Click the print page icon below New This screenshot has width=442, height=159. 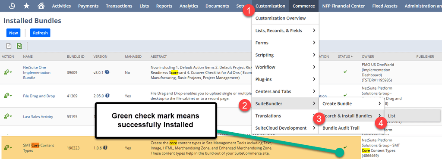9,46
